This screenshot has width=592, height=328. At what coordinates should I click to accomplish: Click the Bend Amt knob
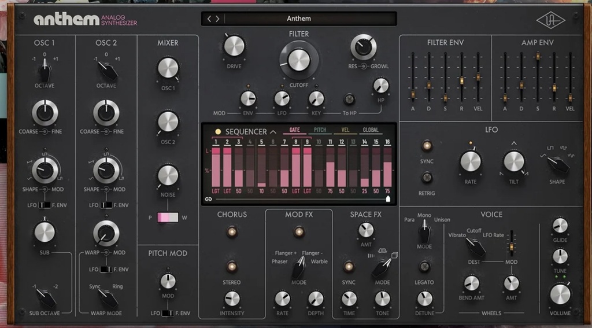tap(471, 283)
